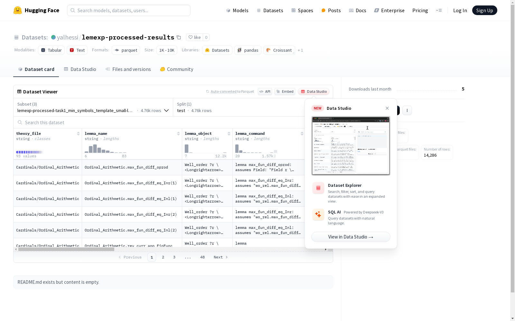Click the current page 1 button
The image size is (515, 321).
click(x=152, y=257)
